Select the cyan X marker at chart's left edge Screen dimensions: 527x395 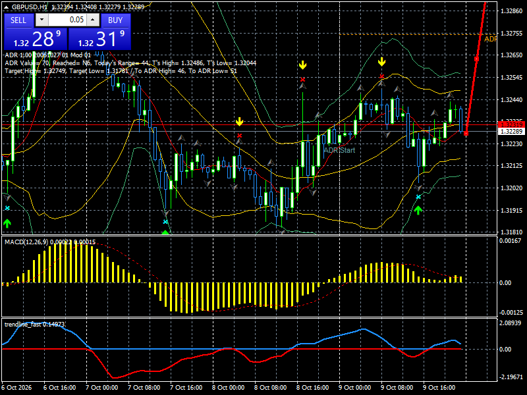[x=7, y=208]
